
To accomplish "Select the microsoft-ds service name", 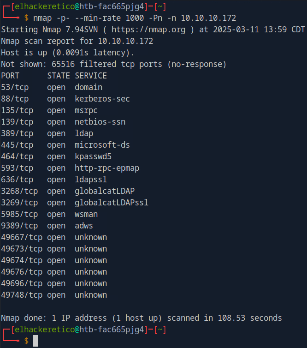I will [102, 145].
